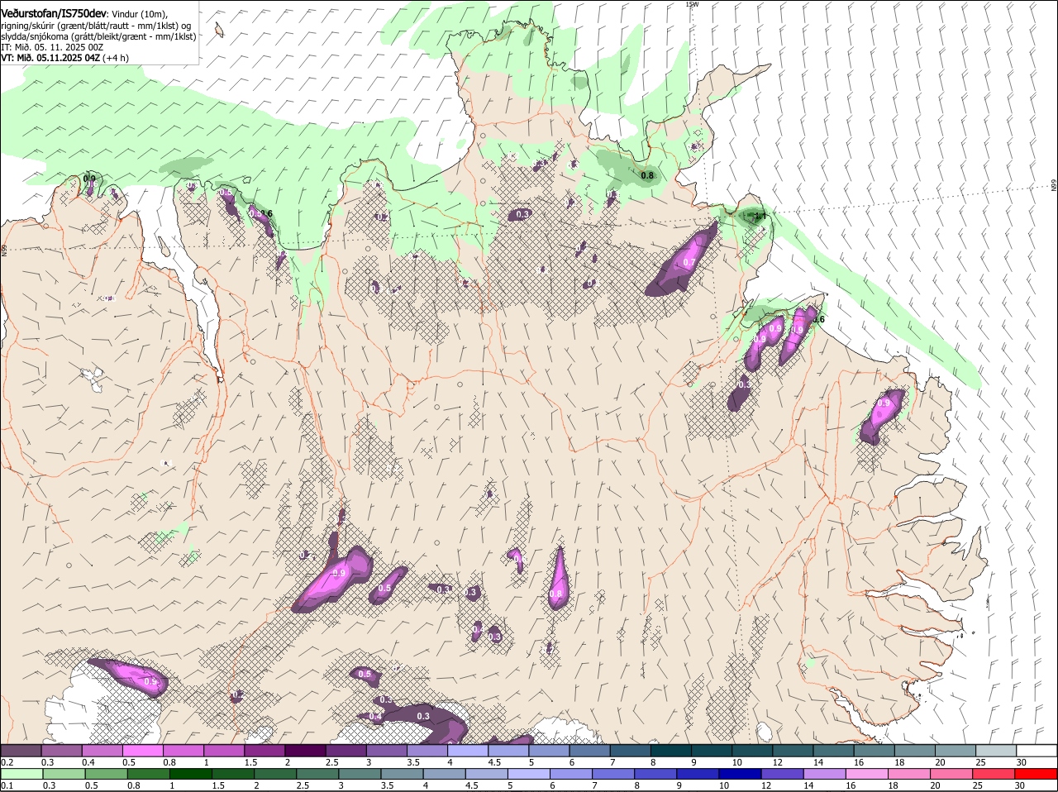
Task: Pick the snow legend swatch between 18 and 20
Action: tap(914, 750)
